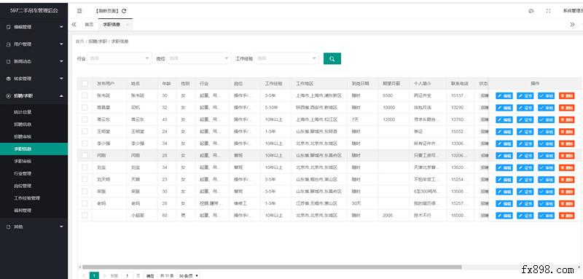This screenshot has width=583, height=279.
Task: Click the refresh page icon
Action: coord(124,11)
